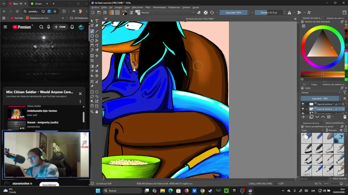This screenshot has width=348, height=195.
Task: Select the Measure tool
Action: 97,82
